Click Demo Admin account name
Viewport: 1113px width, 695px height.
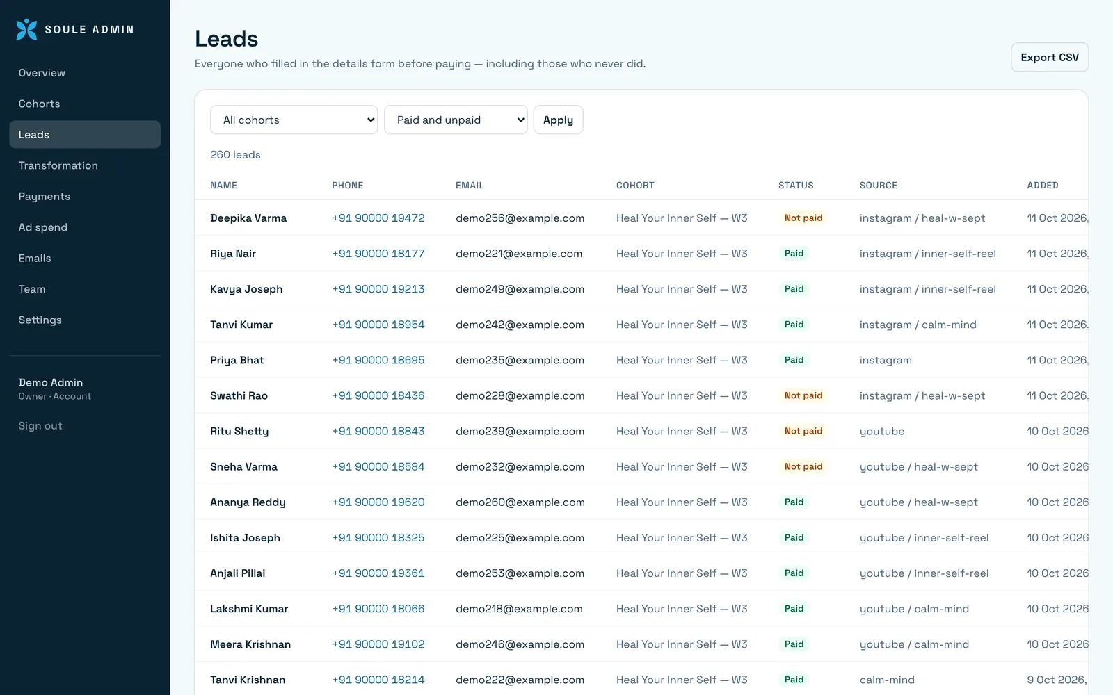51,382
